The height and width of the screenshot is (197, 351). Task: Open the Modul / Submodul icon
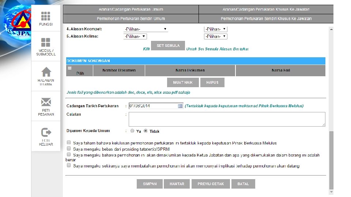tap(46, 42)
